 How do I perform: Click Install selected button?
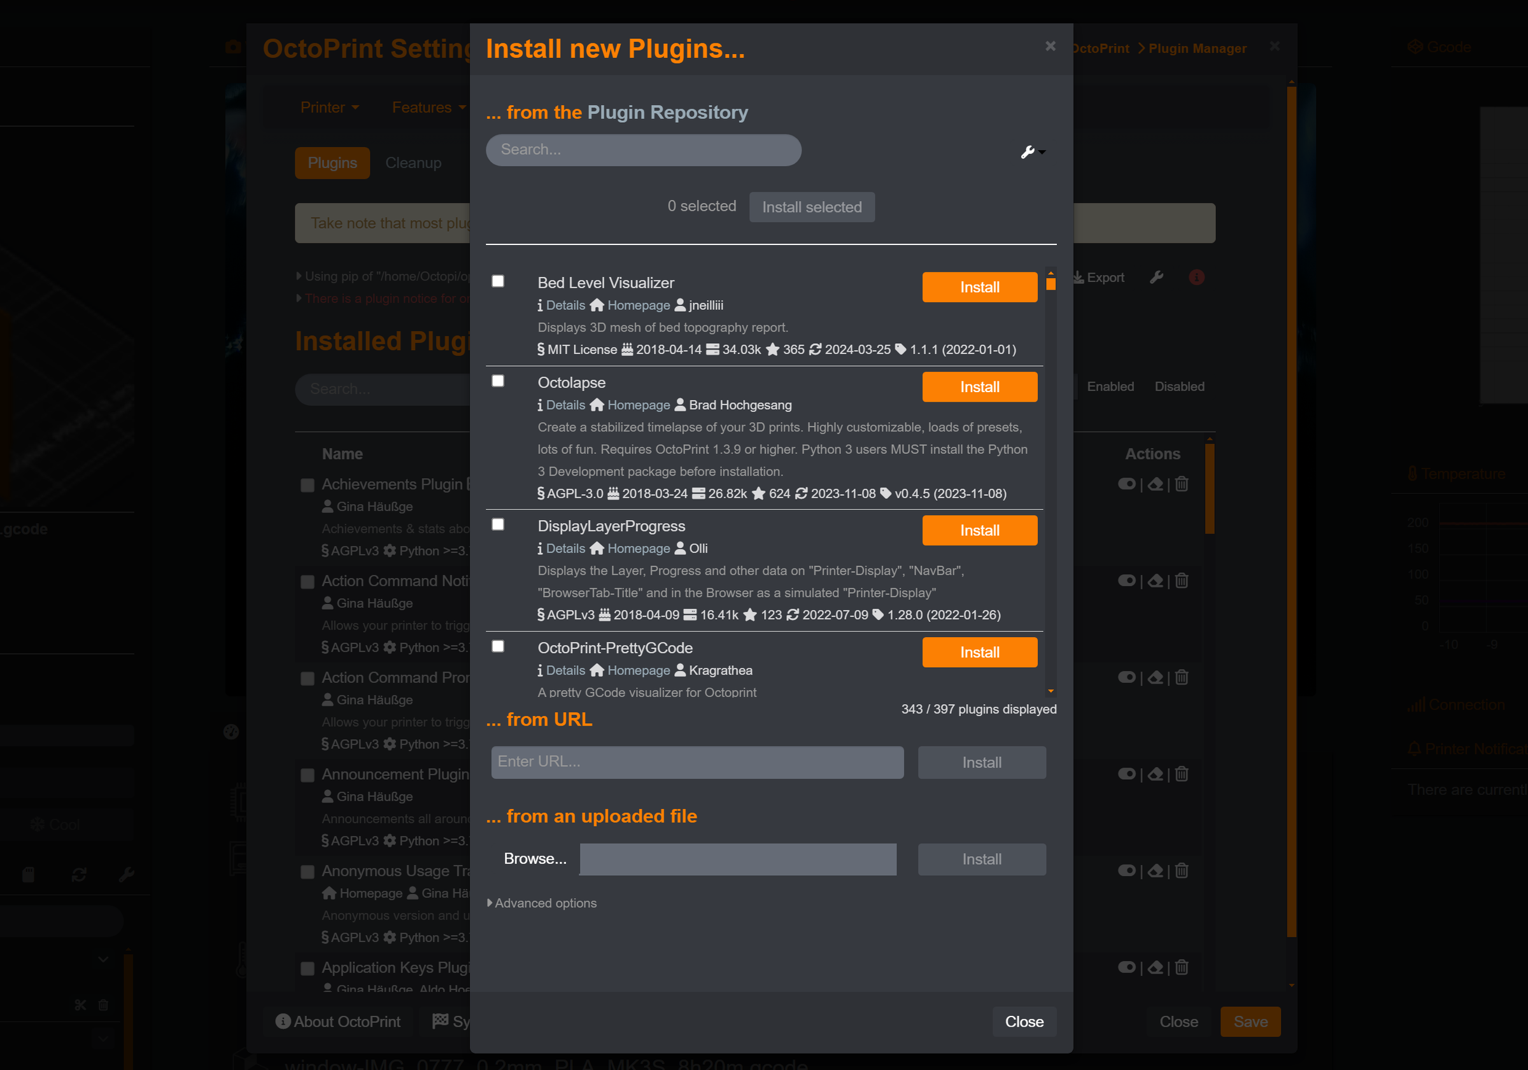pos(812,207)
